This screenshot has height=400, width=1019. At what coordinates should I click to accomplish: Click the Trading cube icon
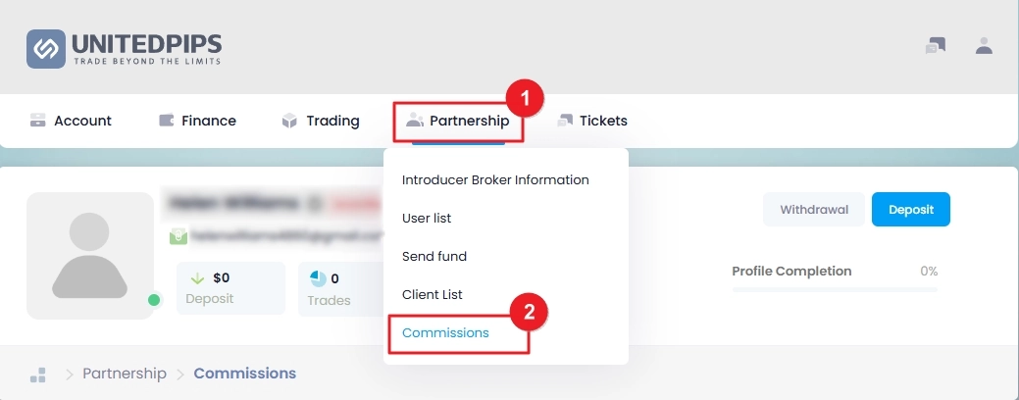tap(289, 121)
